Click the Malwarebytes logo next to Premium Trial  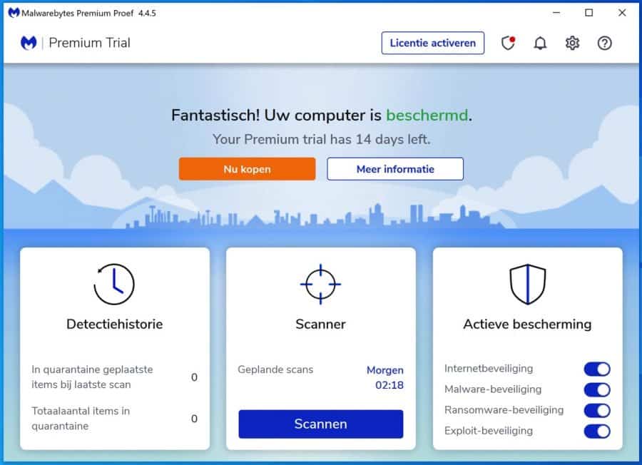[29, 43]
